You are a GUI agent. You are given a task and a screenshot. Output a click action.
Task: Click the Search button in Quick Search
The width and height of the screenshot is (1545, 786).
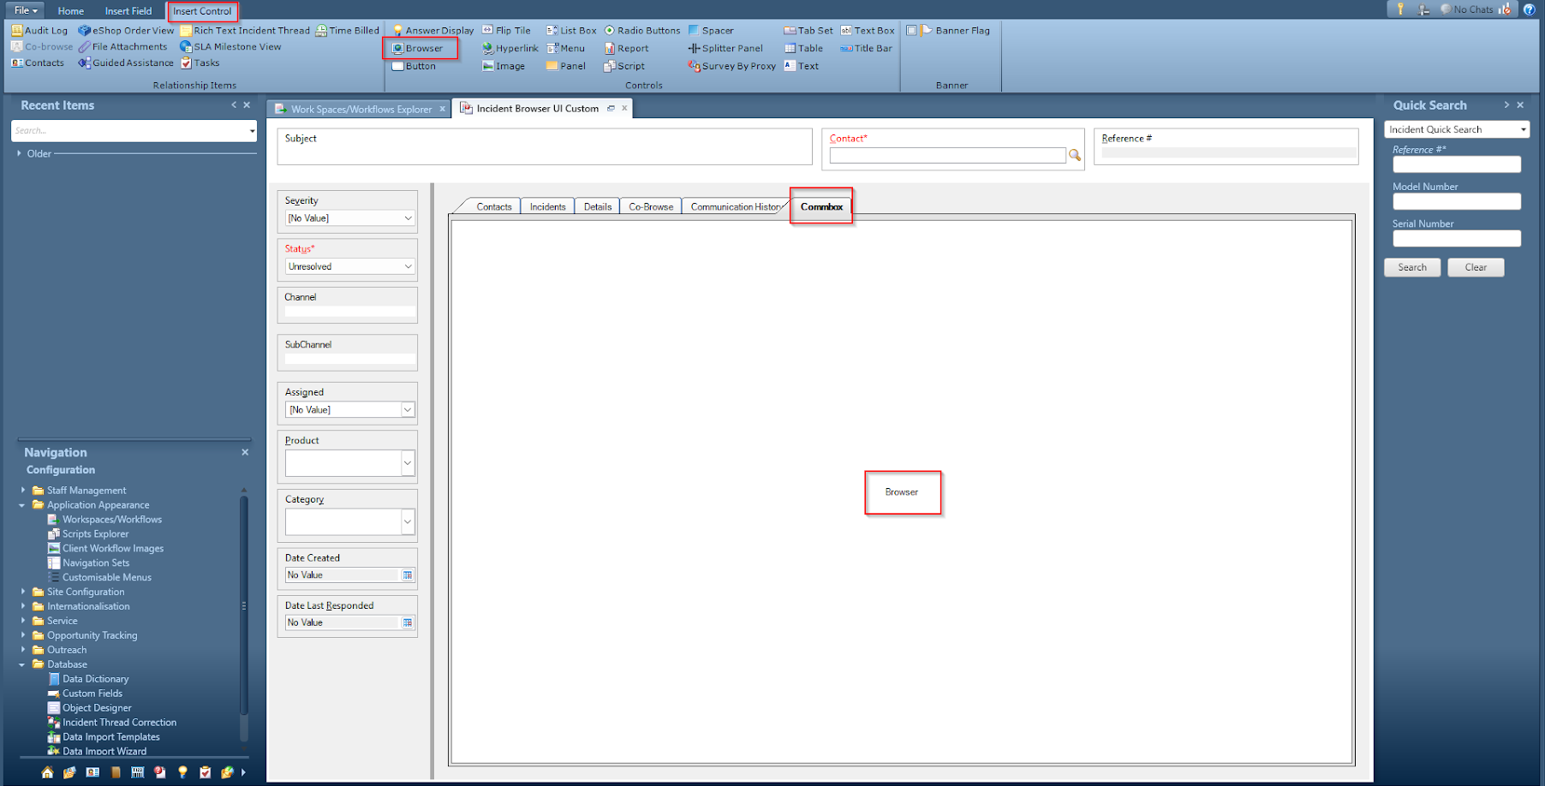[1412, 267]
